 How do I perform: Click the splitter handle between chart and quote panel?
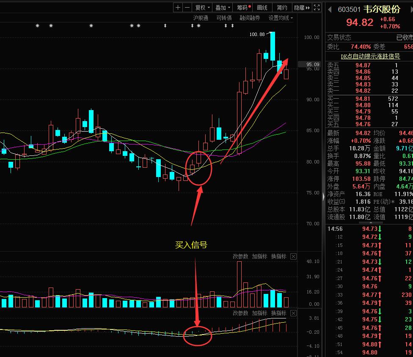coord(324,196)
